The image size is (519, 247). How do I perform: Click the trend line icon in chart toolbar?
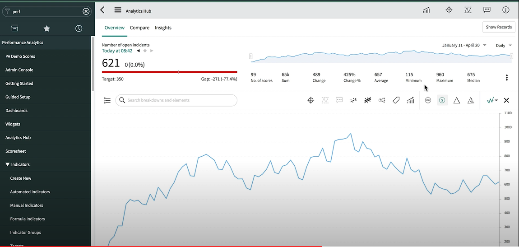tap(353, 100)
